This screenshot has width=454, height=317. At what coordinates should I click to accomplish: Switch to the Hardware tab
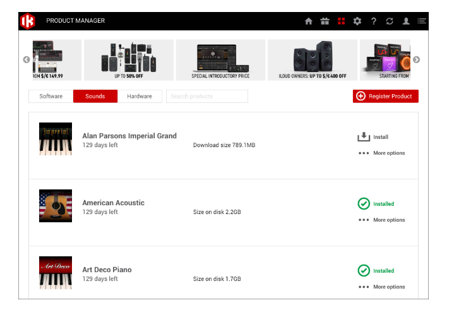click(x=140, y=97)
